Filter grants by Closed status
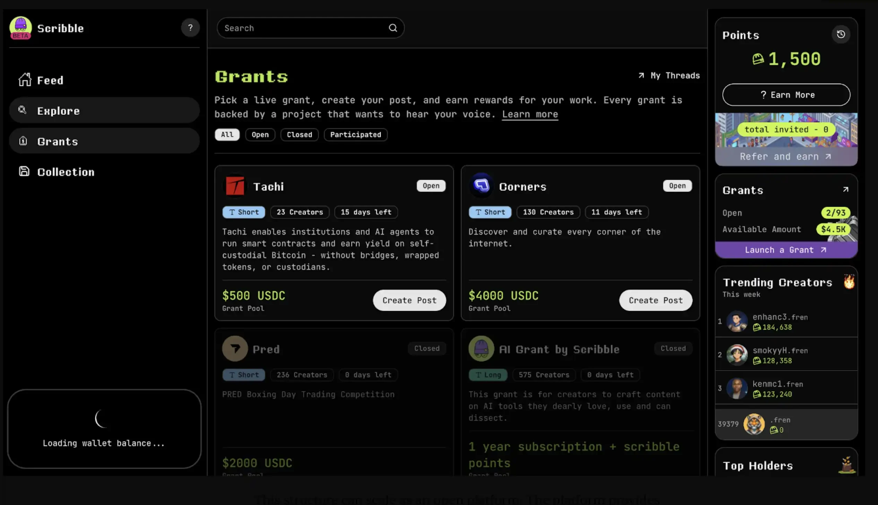Screen dimensions: 878x505 299,135
